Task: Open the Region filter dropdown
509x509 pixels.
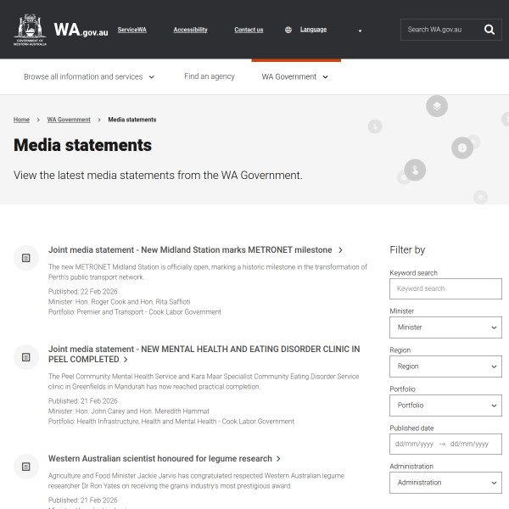Action: click(445, 366)
